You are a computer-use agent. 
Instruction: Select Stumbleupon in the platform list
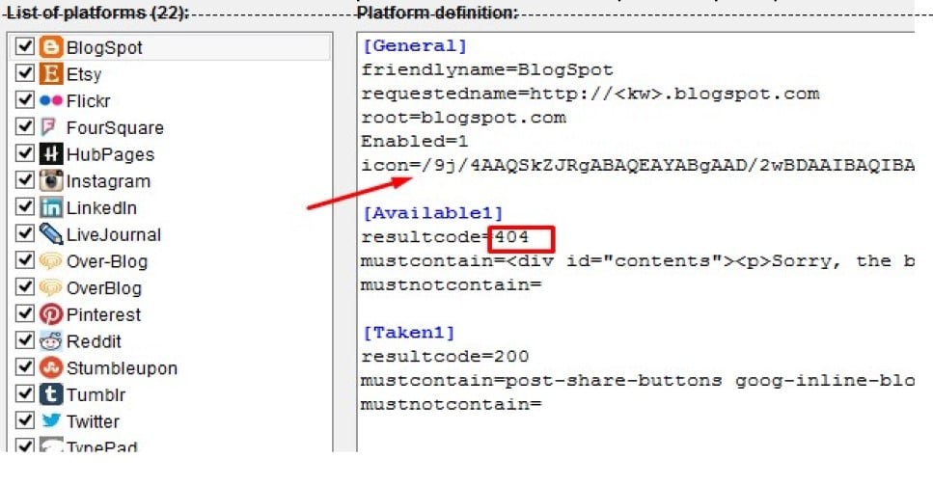pos(122,368)
